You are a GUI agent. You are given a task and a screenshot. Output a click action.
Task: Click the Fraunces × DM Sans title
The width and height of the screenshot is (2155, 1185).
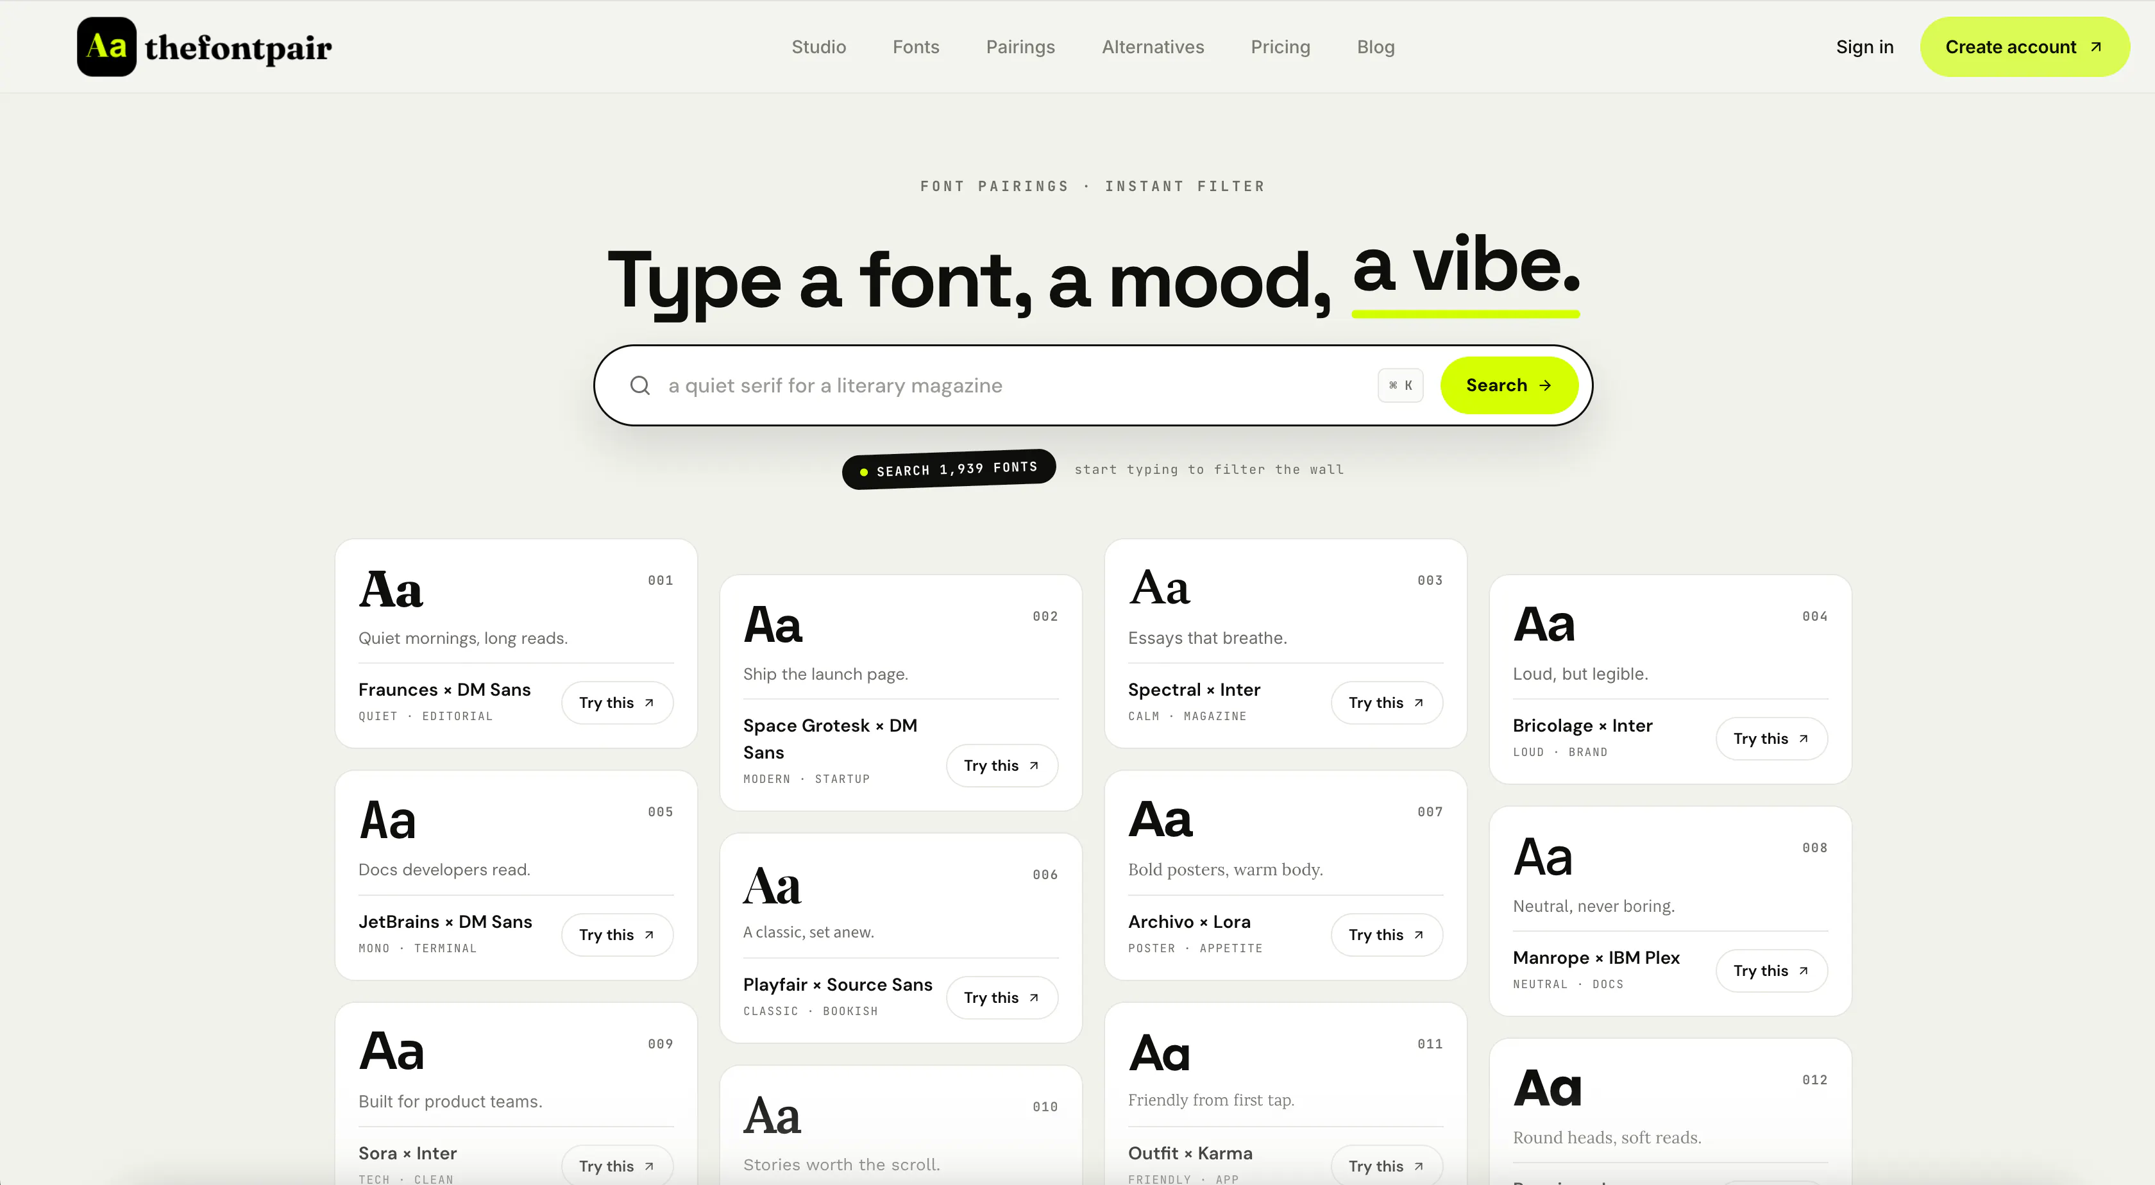click(444, 690)
